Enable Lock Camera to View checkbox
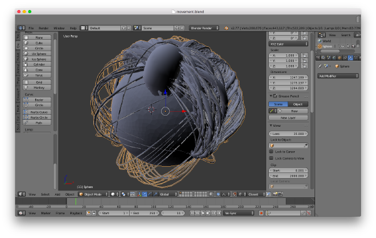The height and width of the screenshot is (238, 376). (x=271, y=158)
